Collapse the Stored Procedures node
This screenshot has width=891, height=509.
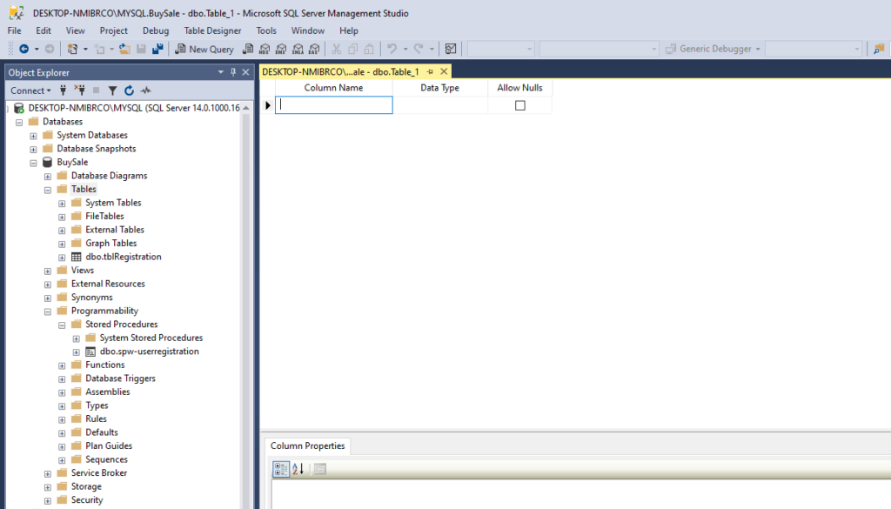tap(61, 324)
